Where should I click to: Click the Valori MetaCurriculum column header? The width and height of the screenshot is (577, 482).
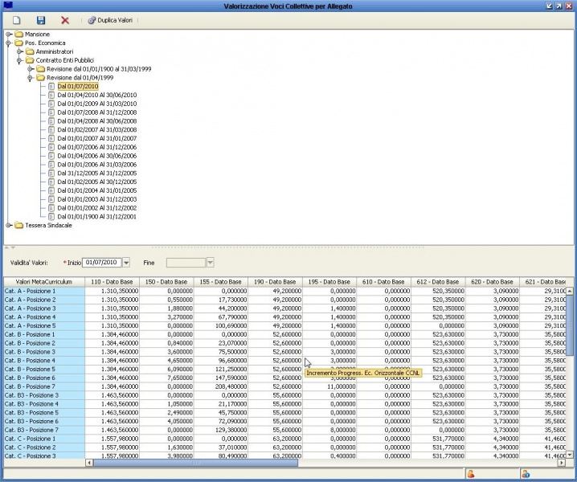pyautogui.click(x=43, y=282)
